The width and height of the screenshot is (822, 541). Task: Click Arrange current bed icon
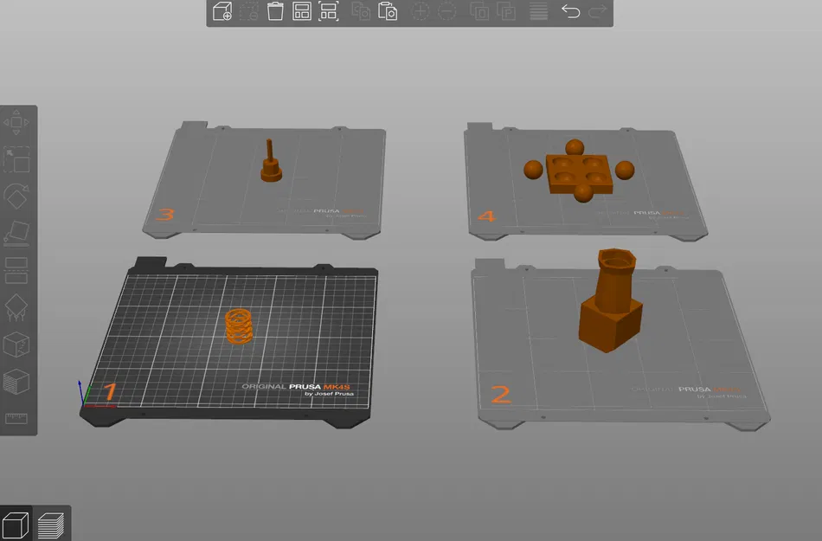[x=329, y=11]
